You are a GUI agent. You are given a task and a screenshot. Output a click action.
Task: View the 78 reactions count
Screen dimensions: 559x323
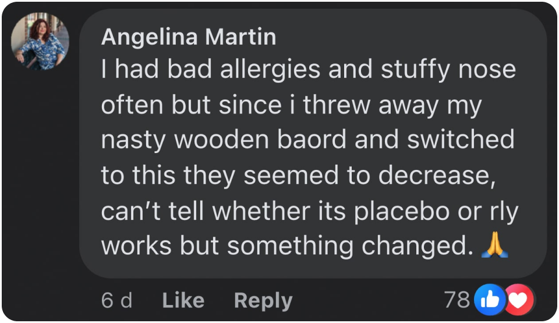(457, 299)
